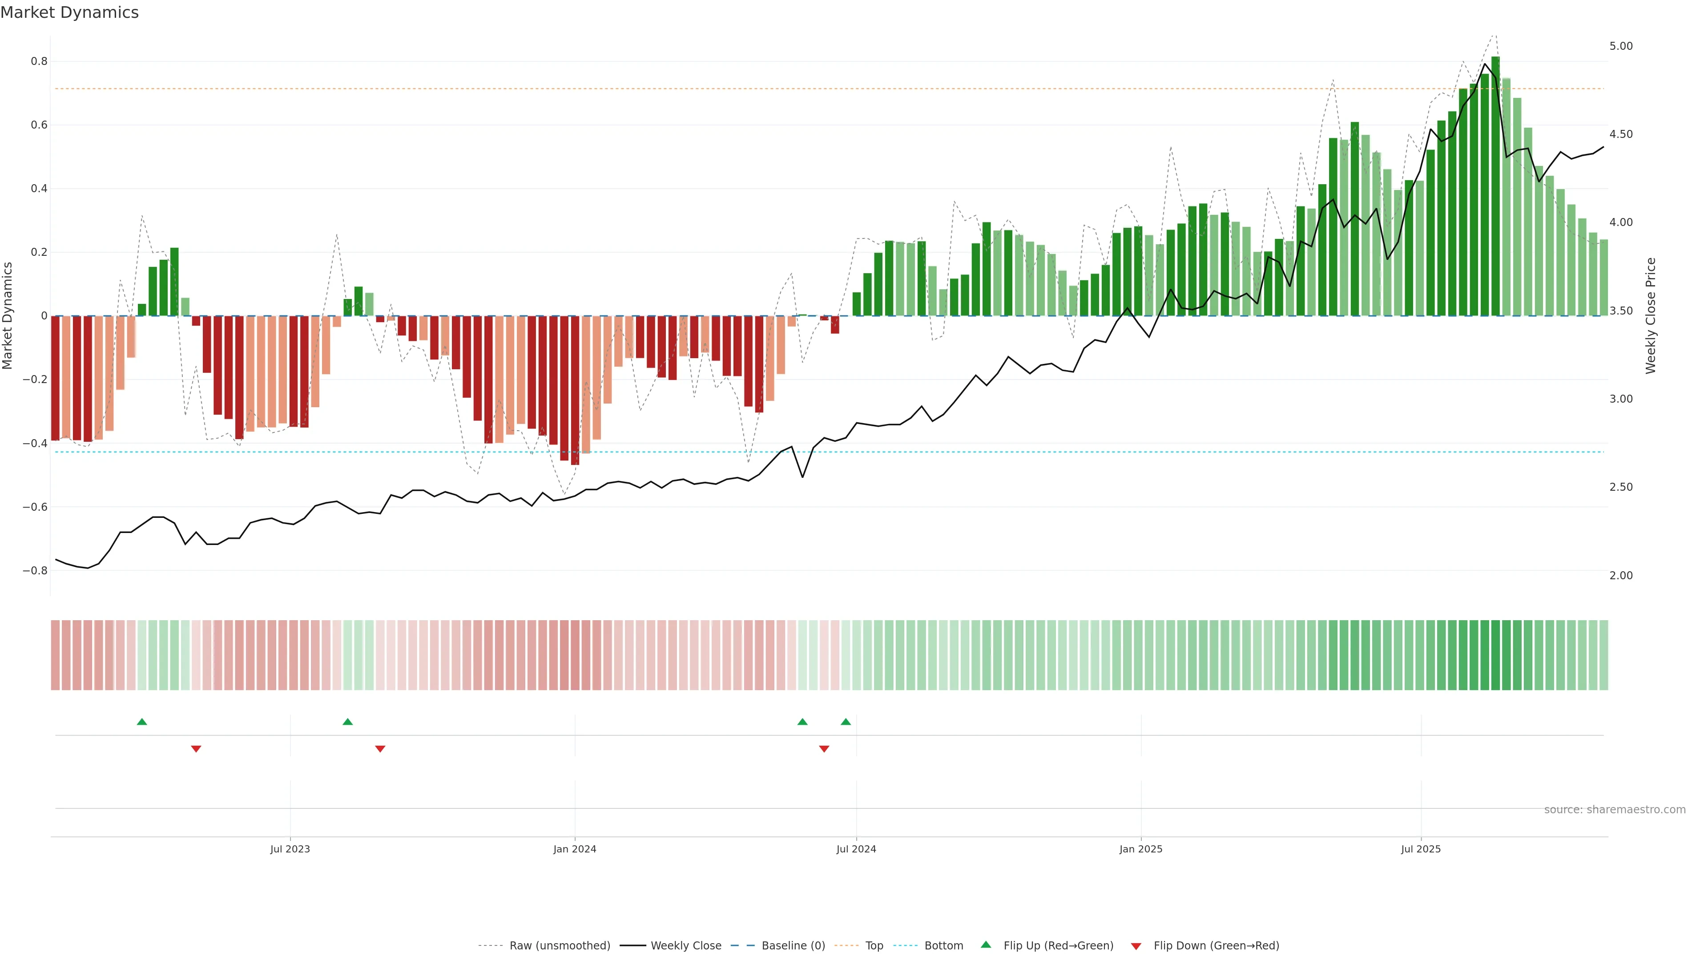Hide the Top threshold line via legend
Image resolution: width=1708 pixels, height=961 pixels.
[x=874, y=946]
